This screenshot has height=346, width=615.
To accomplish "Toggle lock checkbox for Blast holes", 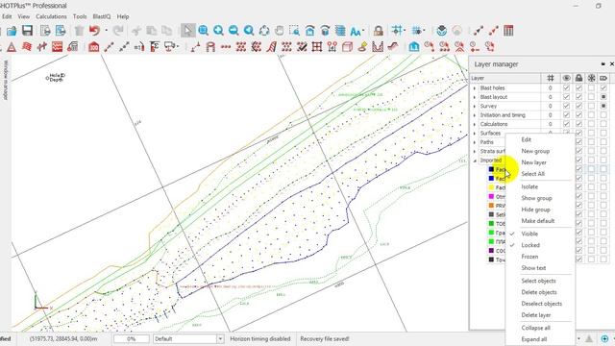I will (578, 87).
